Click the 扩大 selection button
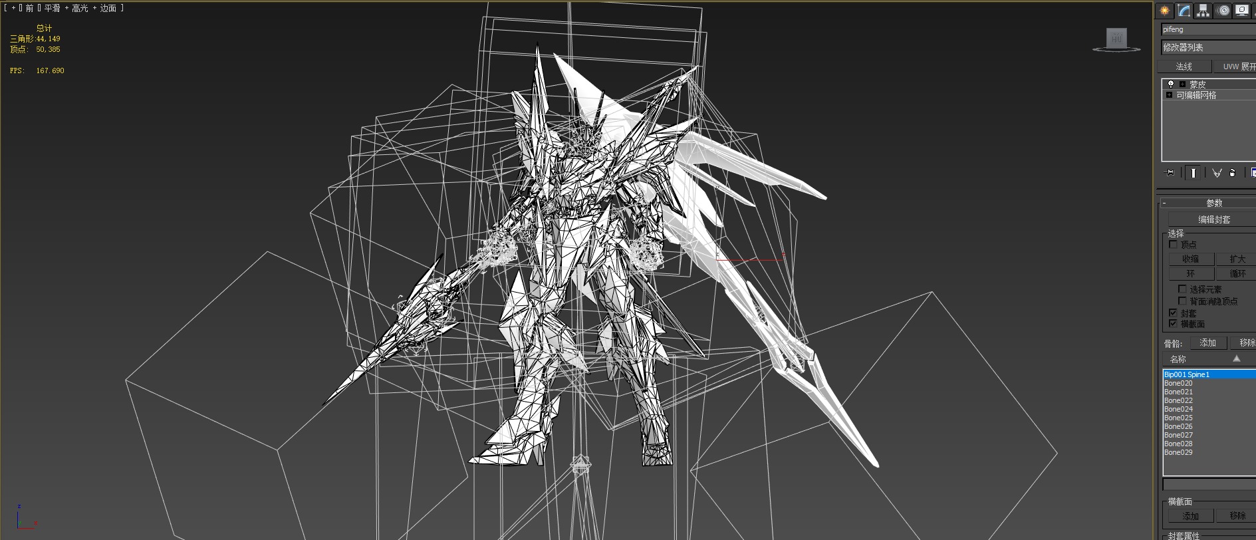1256x540 pixels. click(x=1237, y=259)
